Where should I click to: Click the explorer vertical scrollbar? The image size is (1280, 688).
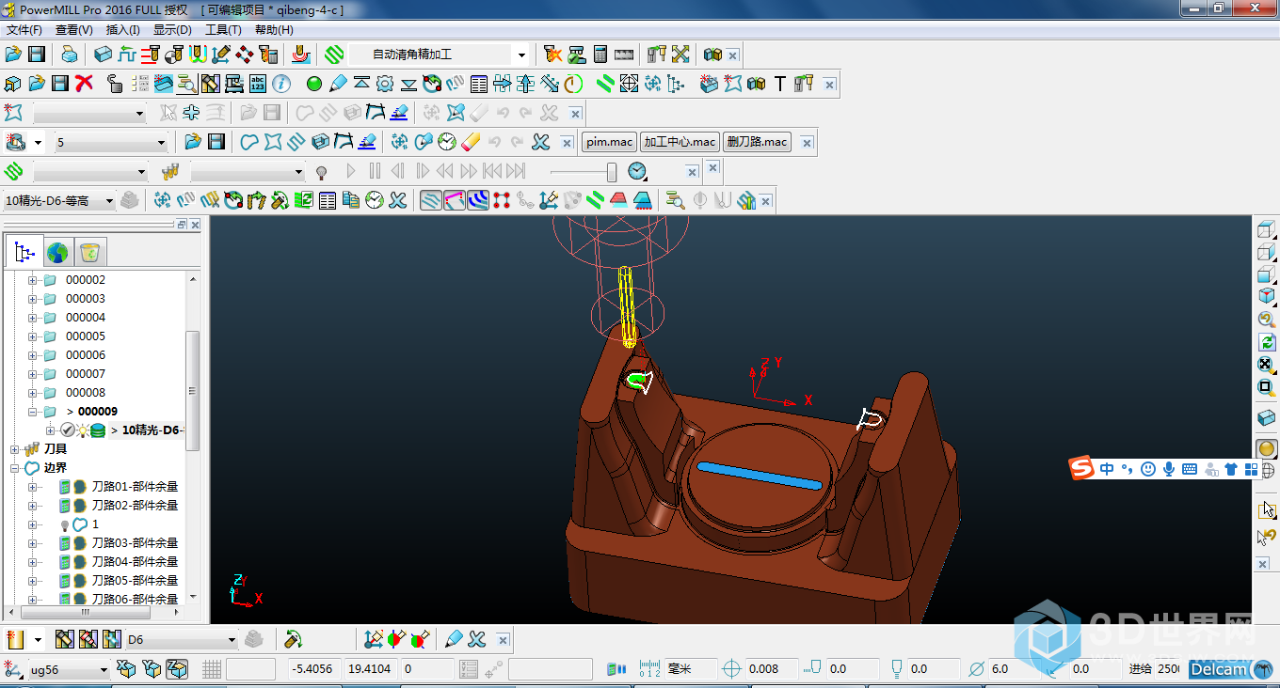192,390
